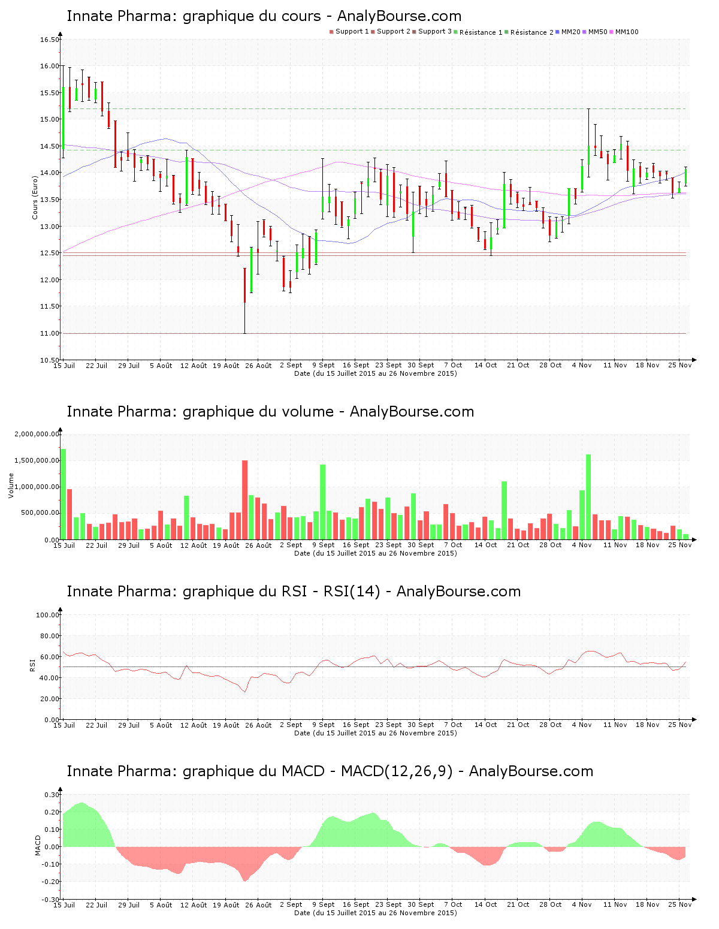The image size is (719, 929).
Task: Click the 2,000,000.00 volume axis value
Action: [37, 434]
